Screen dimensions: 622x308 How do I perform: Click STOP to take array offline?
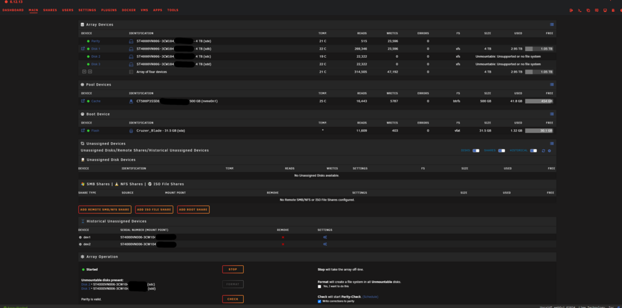(x=233, y=269)
